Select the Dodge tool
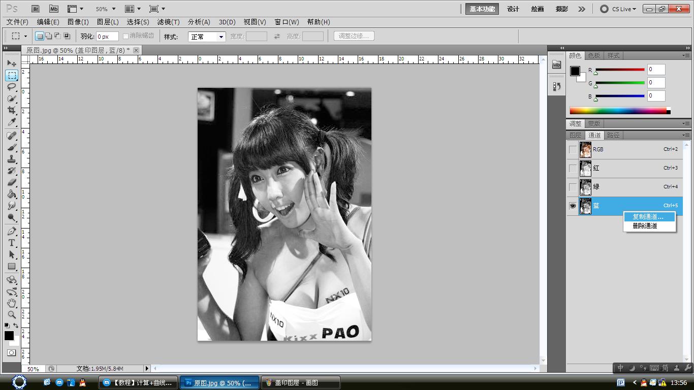Screen dimensions: 694x390 coord(12,217)
